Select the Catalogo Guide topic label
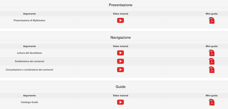 (x=30, y=102)
